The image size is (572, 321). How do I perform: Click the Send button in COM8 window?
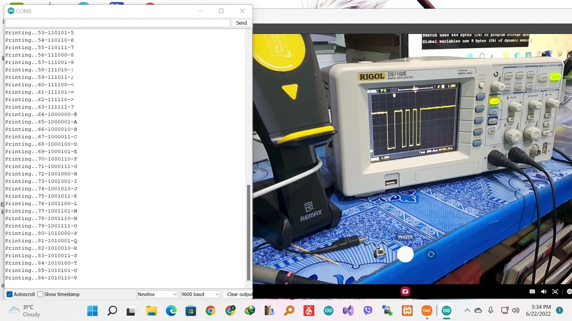[241, 23]
